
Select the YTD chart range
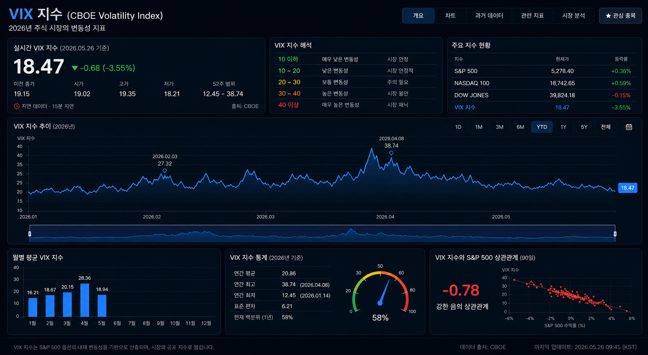[542, 127]
